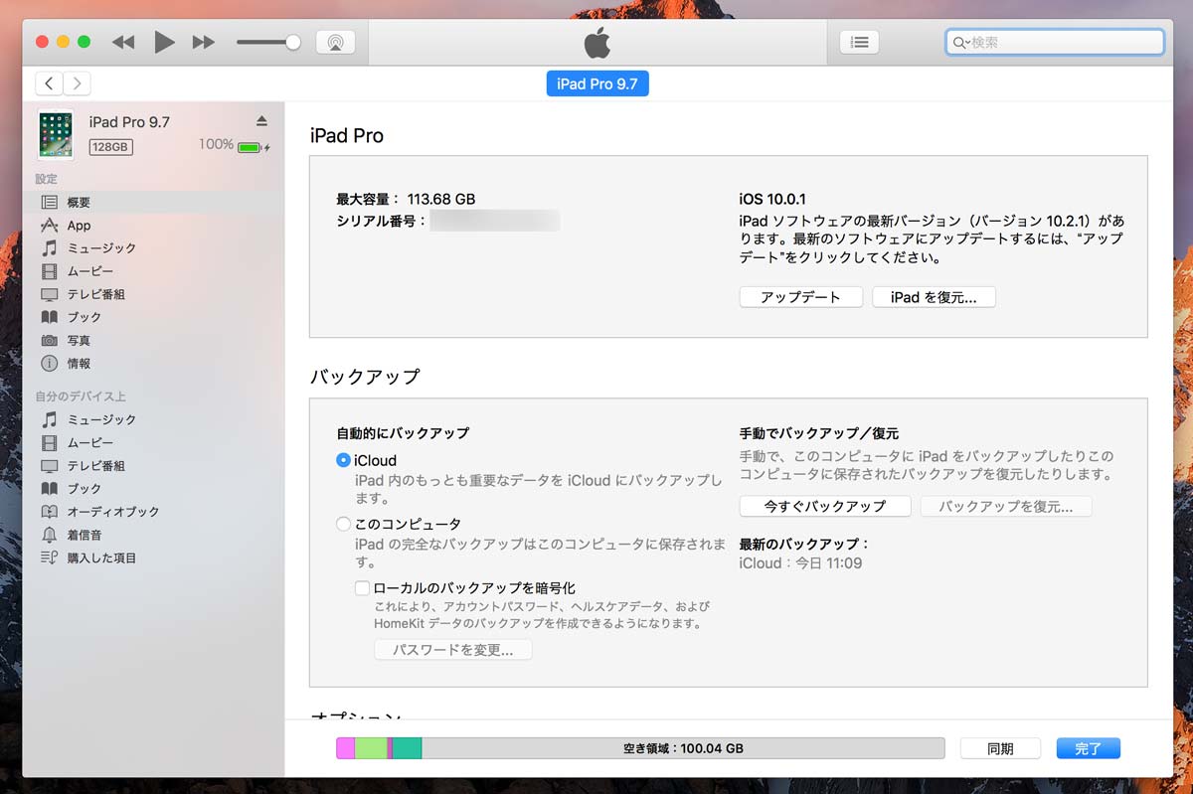The image size is (1193, 794).
Task: Eject the iPad Pro 9.7 device
Action: 261,120
